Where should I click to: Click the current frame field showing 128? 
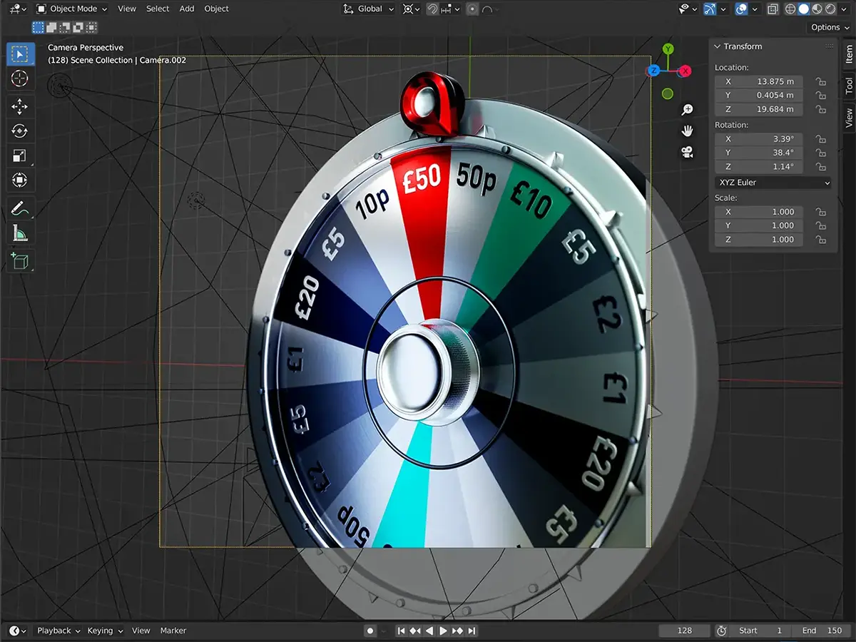(x=685, y=631)
